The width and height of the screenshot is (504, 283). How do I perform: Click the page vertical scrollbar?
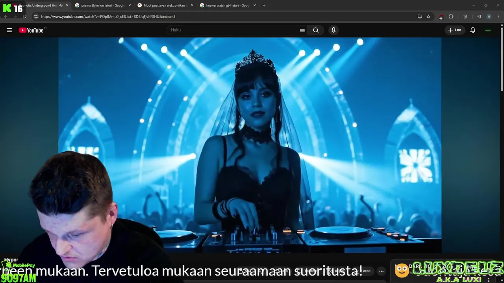tap(502, 59)
